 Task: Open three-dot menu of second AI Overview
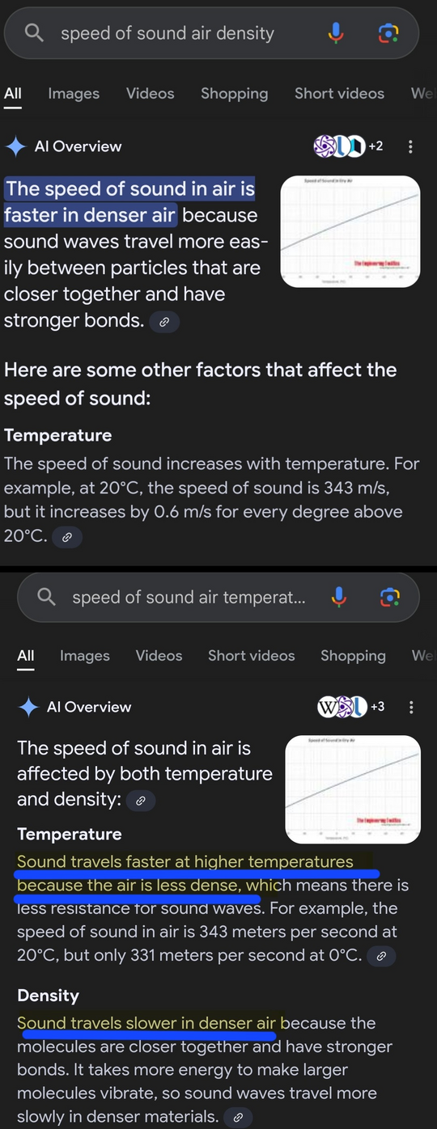tap(411, 707)
